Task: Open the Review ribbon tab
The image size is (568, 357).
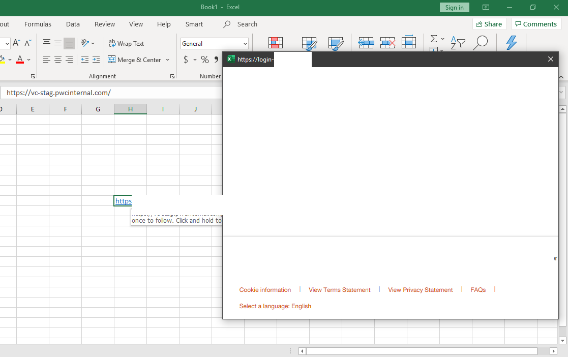Action: point(104,24)
